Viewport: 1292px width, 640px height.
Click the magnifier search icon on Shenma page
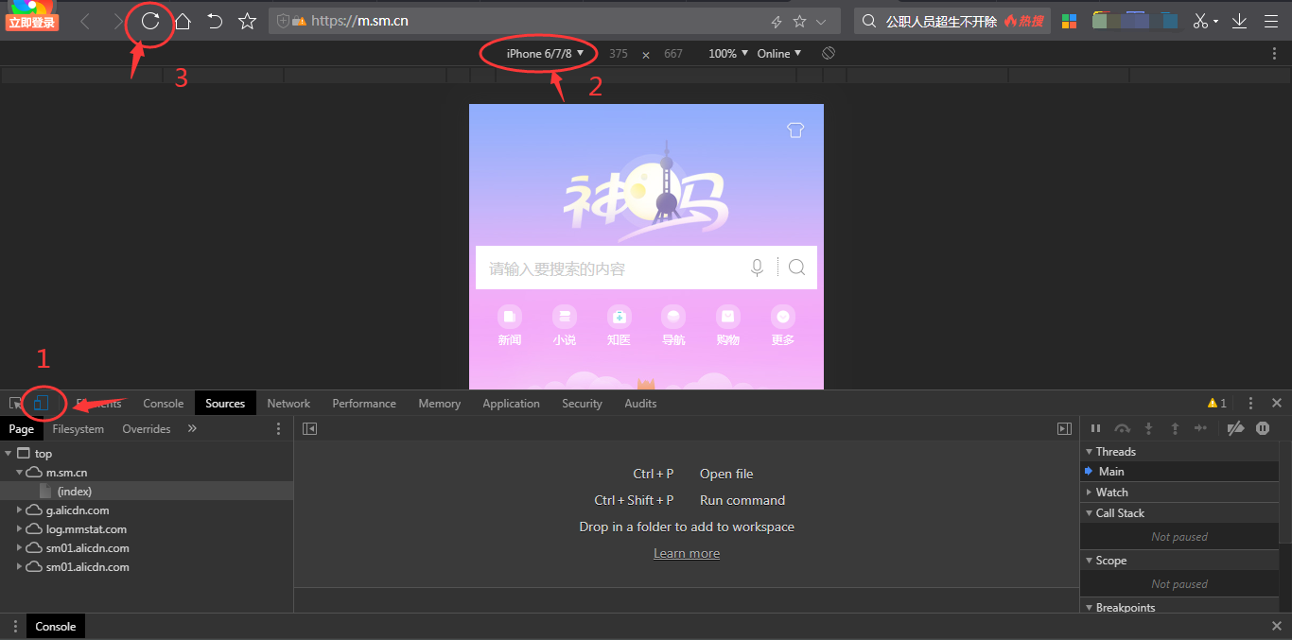pyautogui.click(x=796, y=268)
